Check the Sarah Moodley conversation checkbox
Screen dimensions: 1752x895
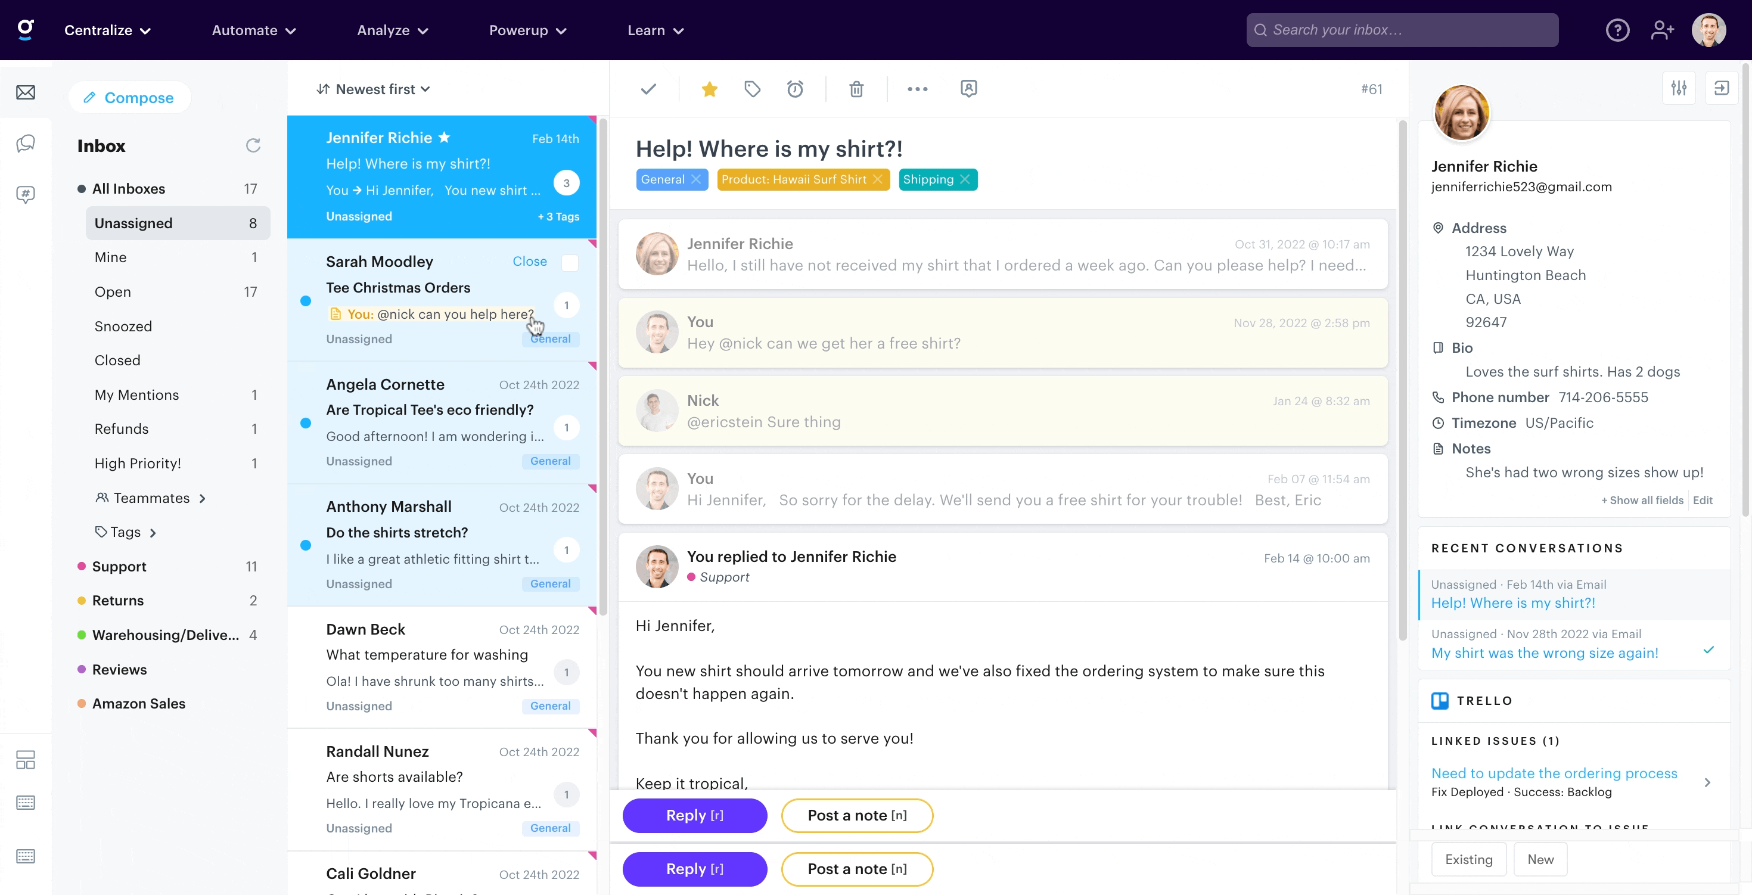(570, 263)
